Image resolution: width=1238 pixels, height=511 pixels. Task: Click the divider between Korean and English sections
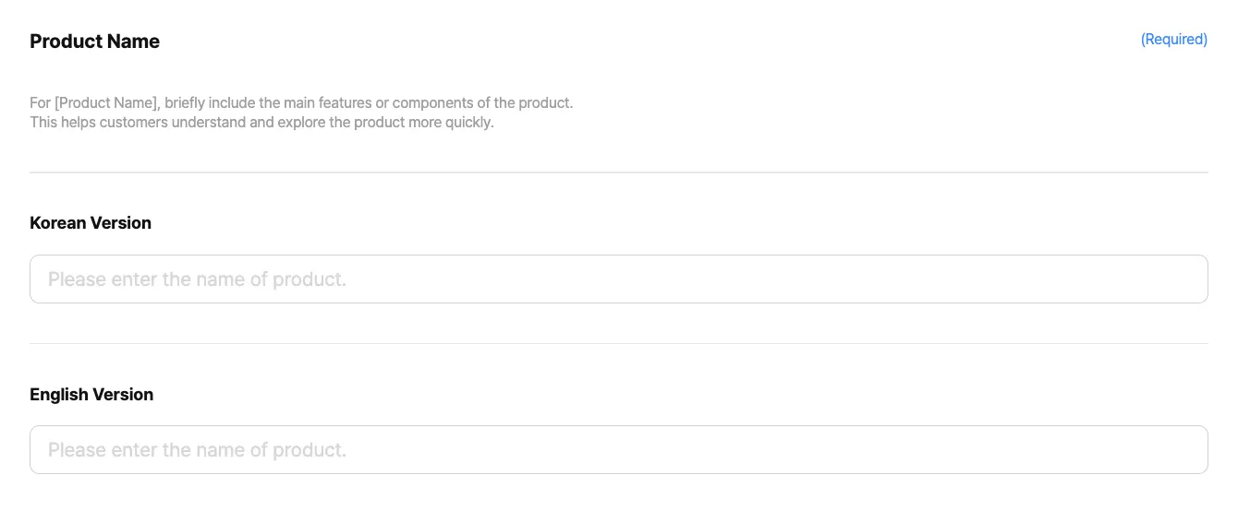[x=618, y=343]
